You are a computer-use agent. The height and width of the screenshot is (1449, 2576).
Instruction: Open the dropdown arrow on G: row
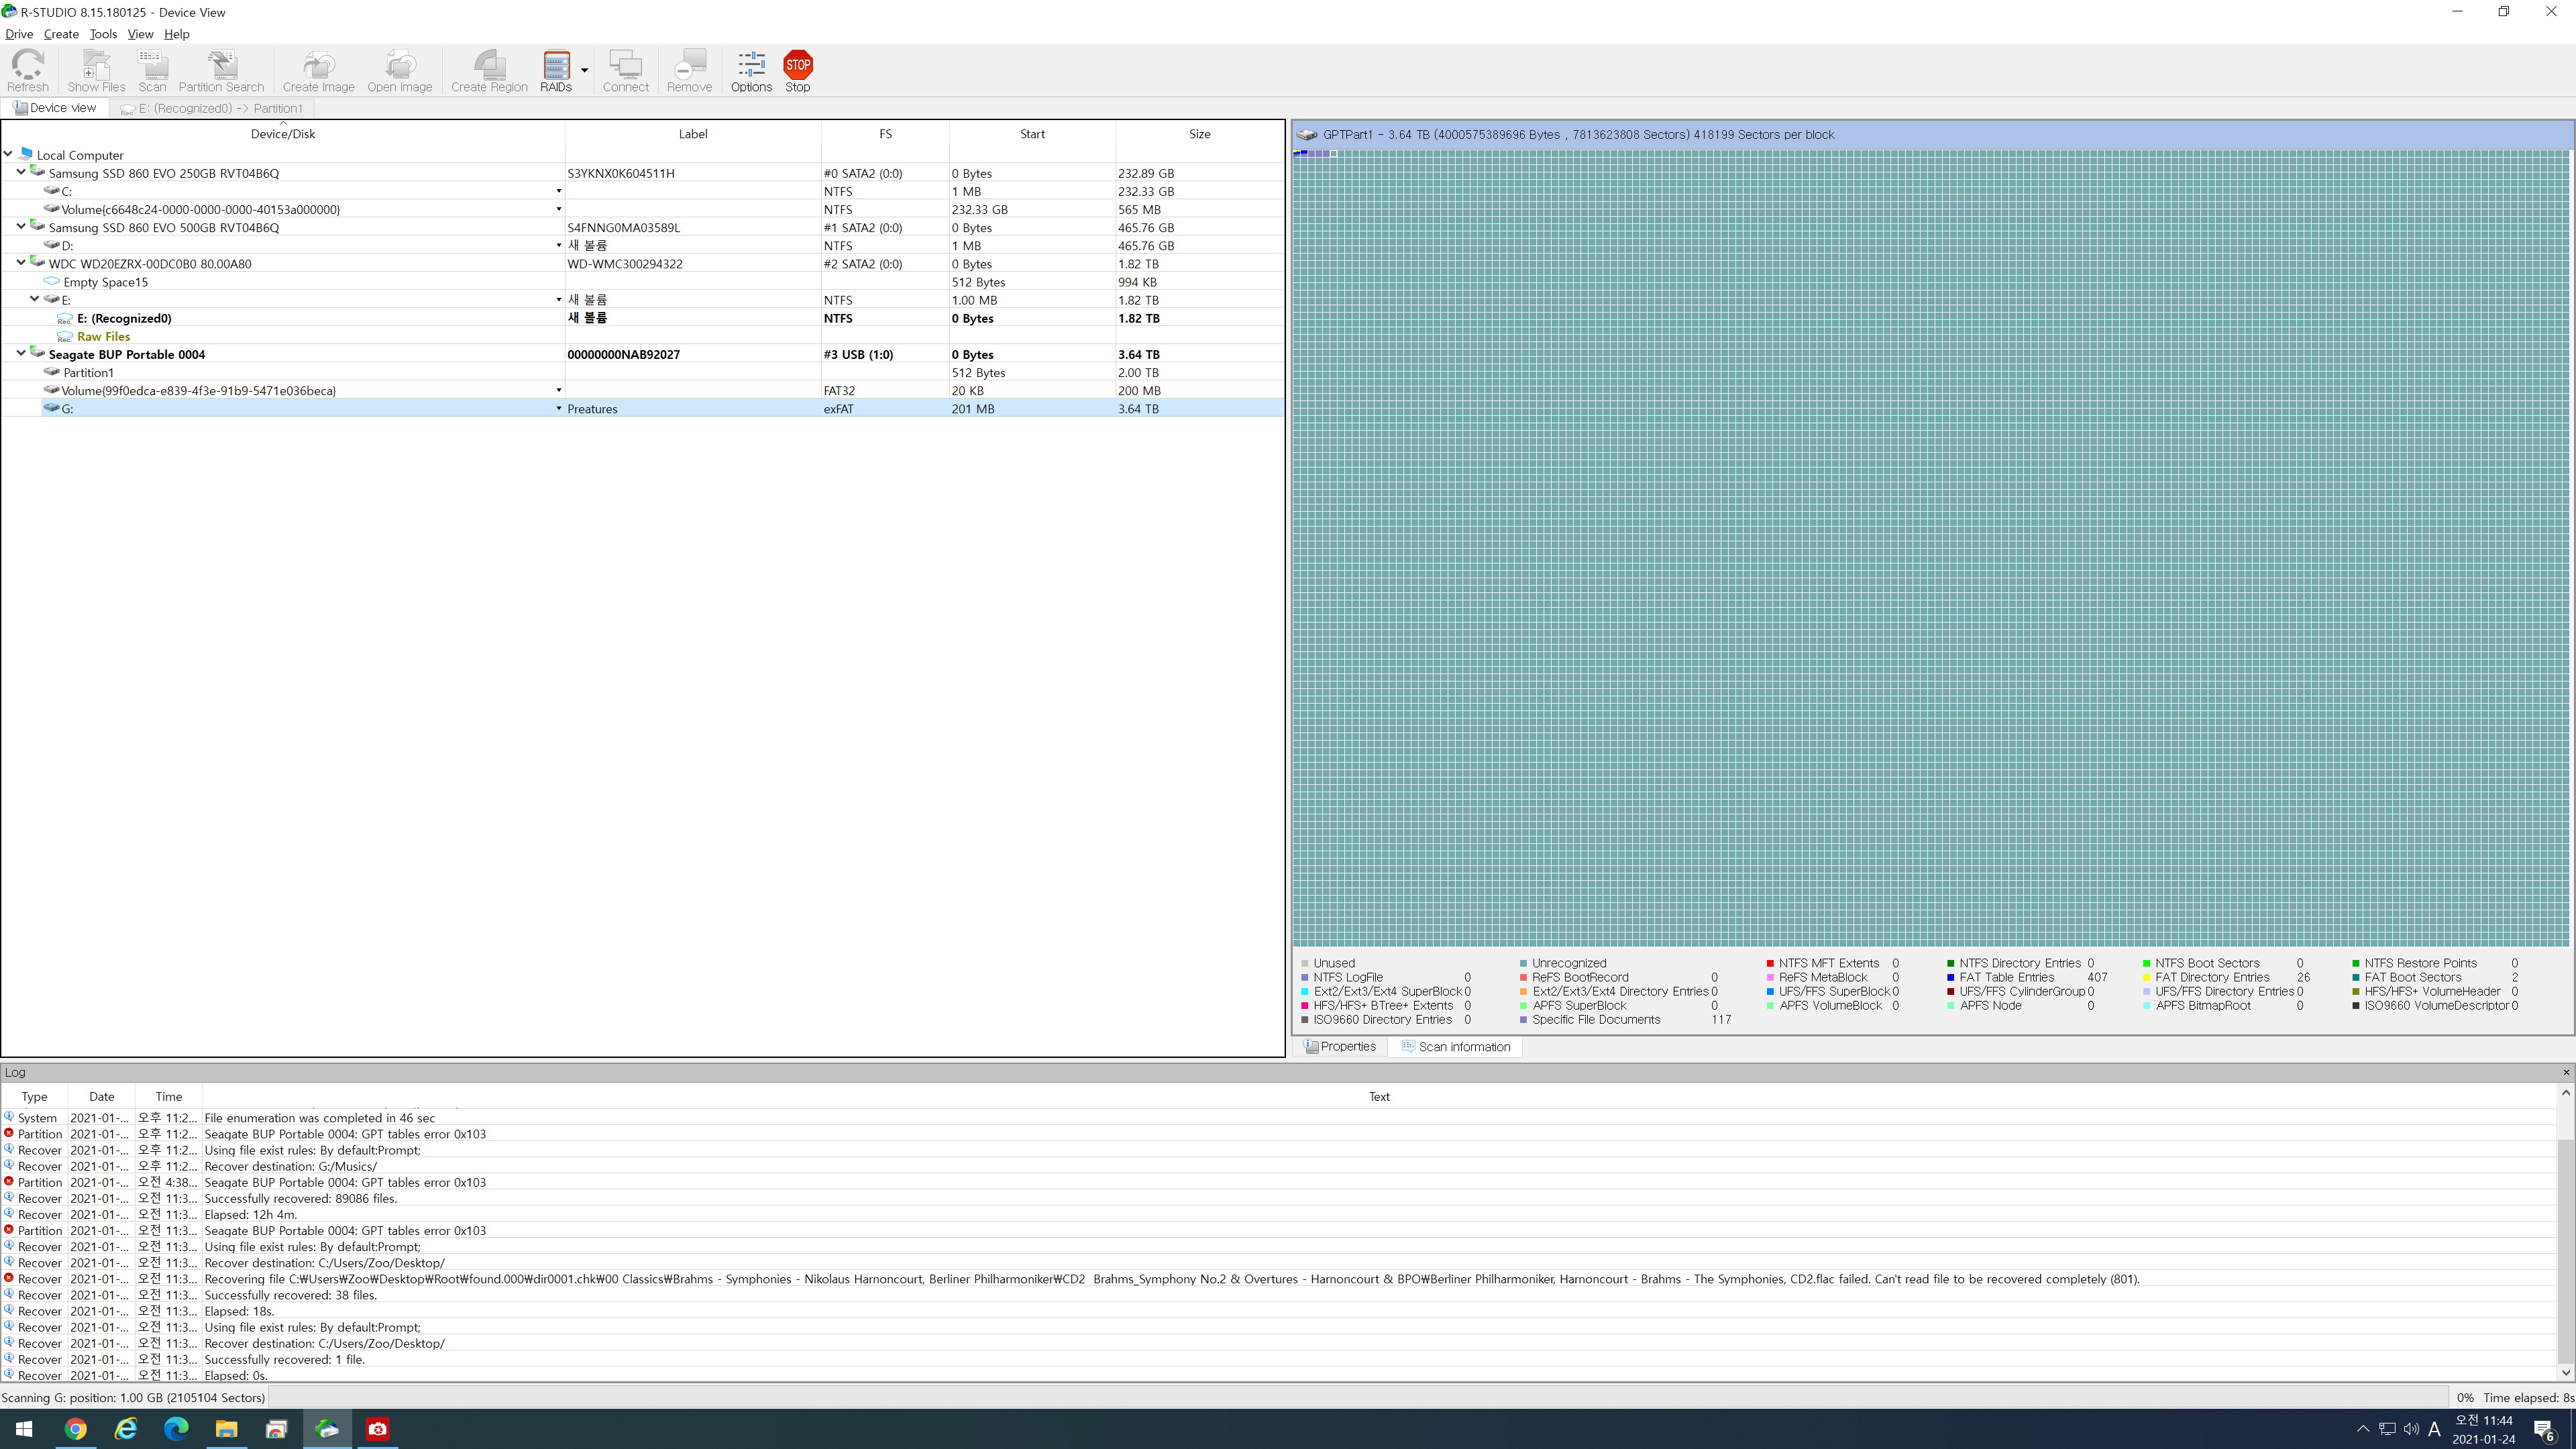click(559, 409)
